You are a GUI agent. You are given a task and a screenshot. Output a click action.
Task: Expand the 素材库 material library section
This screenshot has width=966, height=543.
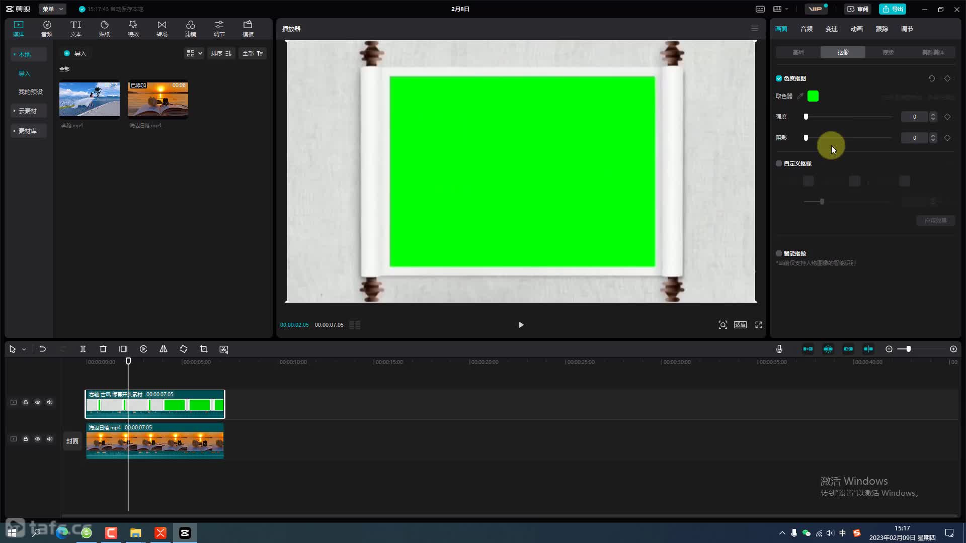click(28, 131)
